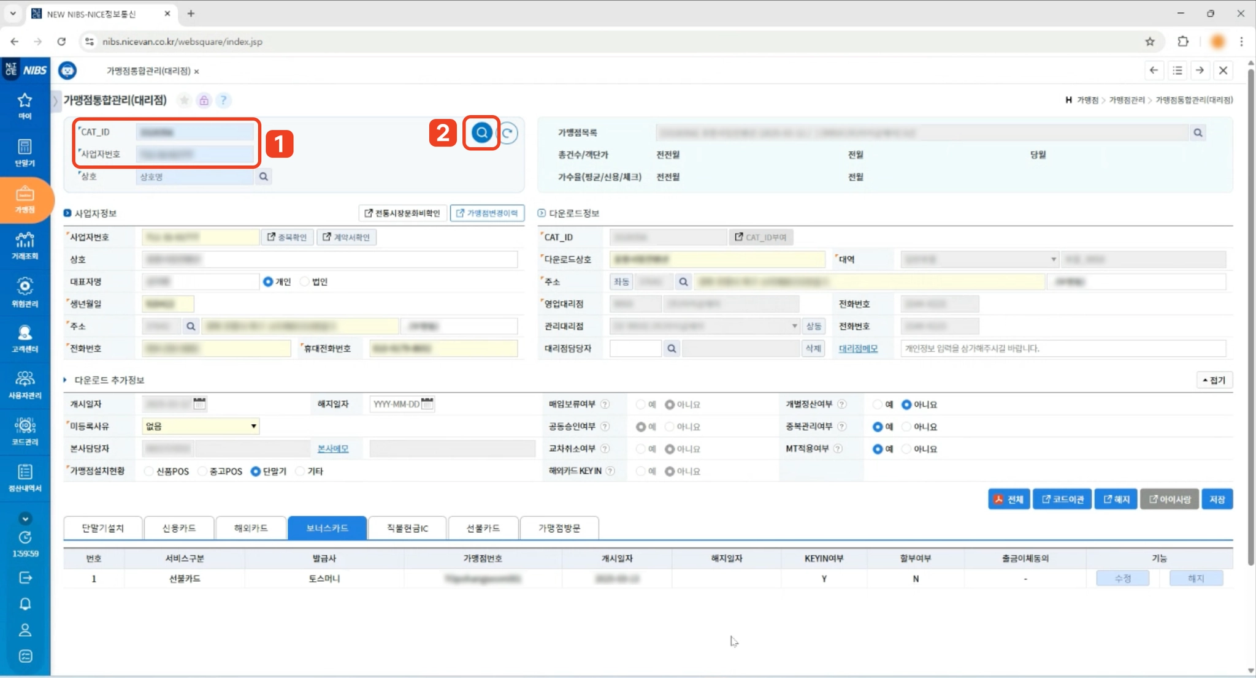Open the 대리점메모 link
This screenshot has width=1256, height=678.
coord(858,348)
